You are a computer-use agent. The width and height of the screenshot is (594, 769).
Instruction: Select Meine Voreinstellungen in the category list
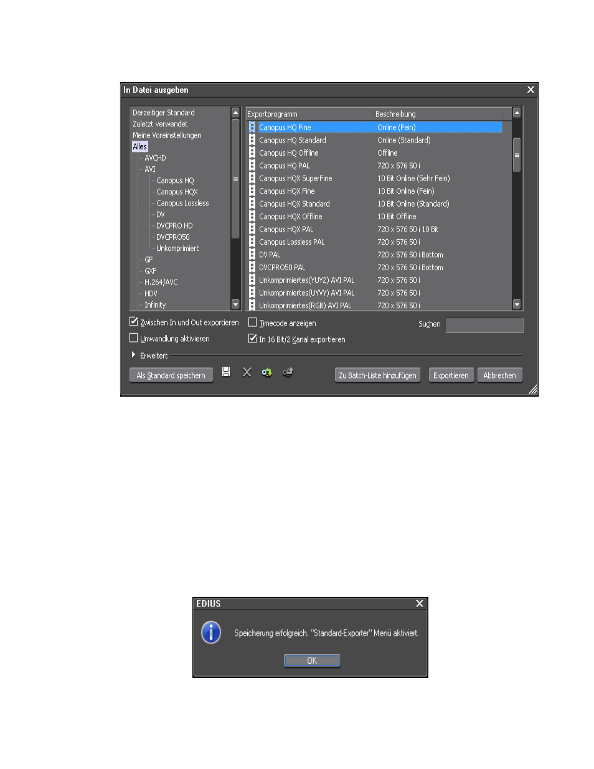[167, 135]
